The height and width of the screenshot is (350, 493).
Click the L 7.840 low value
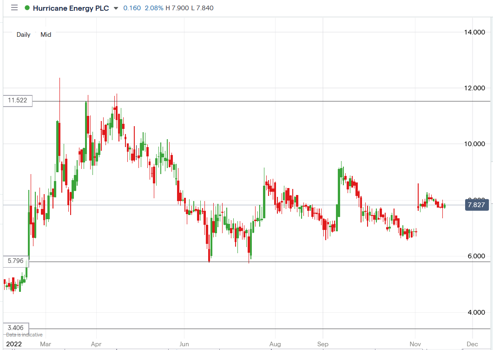pos(202,8)
